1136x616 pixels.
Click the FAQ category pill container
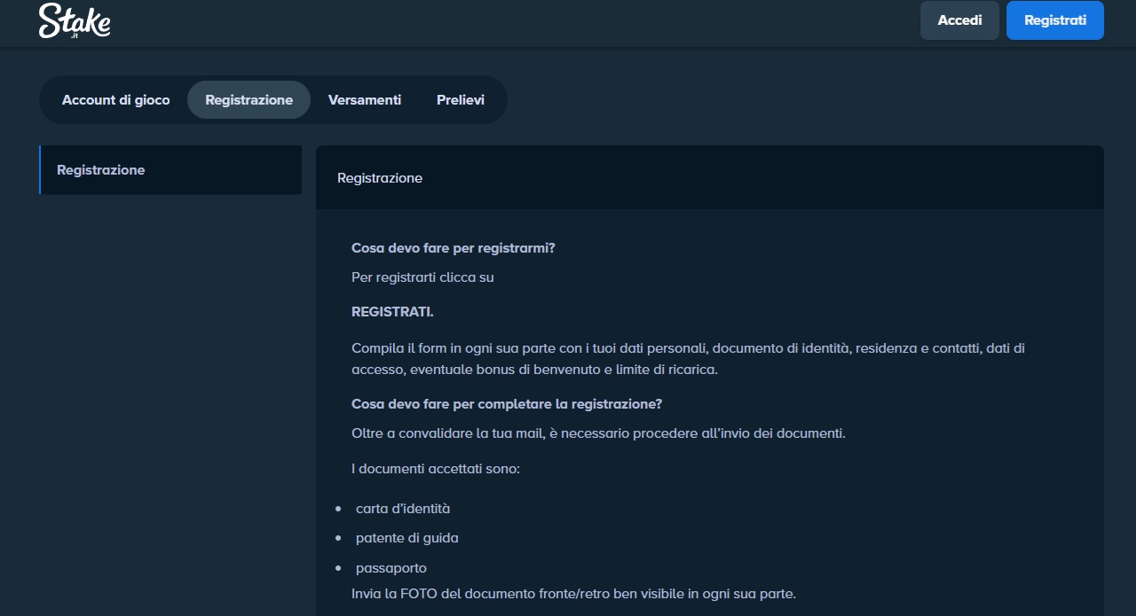[272, 99]
